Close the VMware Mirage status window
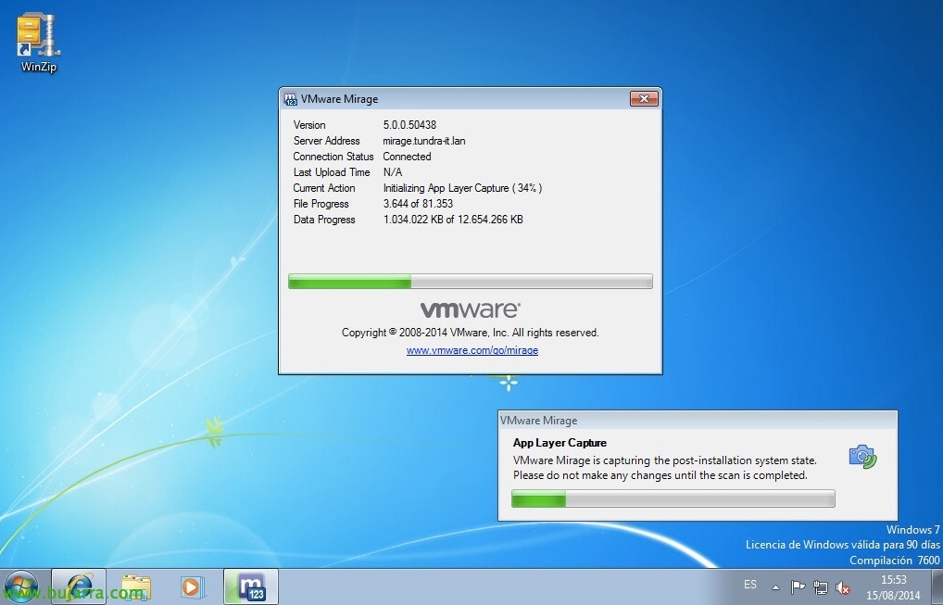943x605 pixels. click(644, 98)
